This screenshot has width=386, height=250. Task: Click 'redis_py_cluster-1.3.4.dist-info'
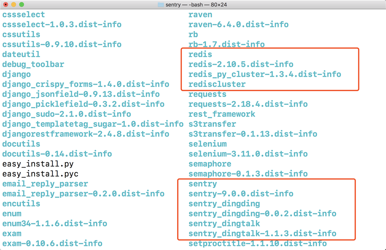(x=265, y=74)
